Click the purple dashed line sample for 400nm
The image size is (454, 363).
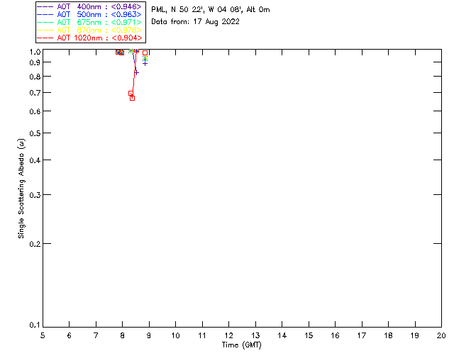[x=45, y=6]
